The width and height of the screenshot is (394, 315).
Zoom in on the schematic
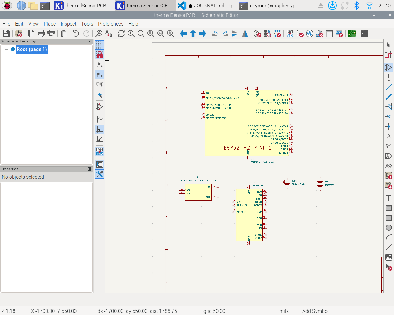[x=131, y=34]
